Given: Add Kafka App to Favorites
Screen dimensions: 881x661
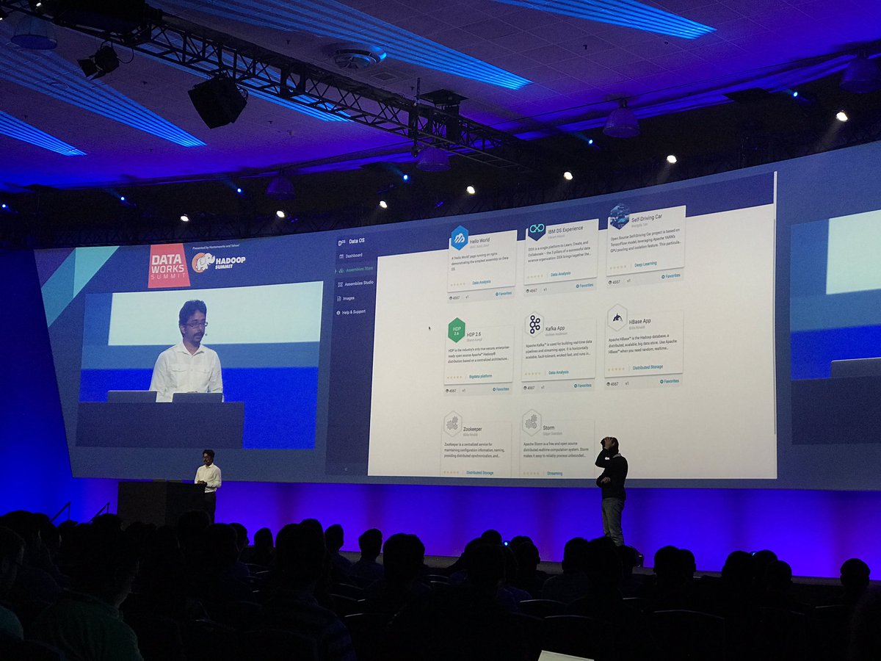Looking at the screenshot, I should (583, 386).
